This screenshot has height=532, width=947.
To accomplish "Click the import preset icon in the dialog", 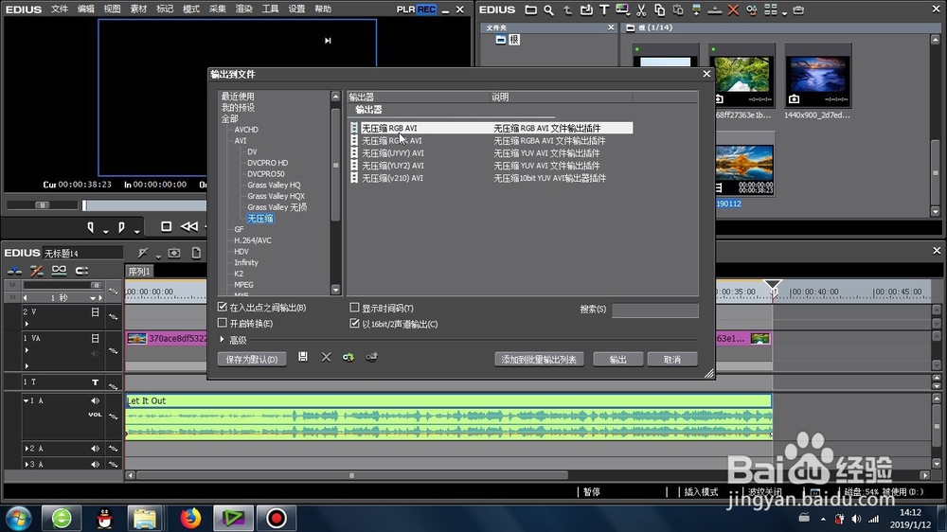I will tap(348, 358).
